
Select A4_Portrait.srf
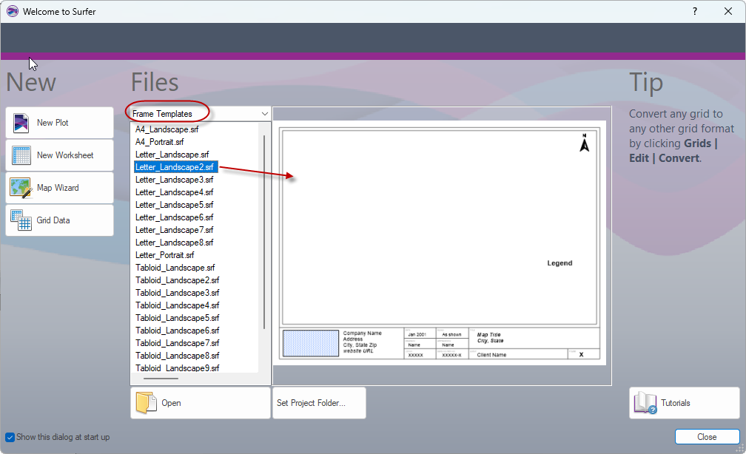point(159,142)
